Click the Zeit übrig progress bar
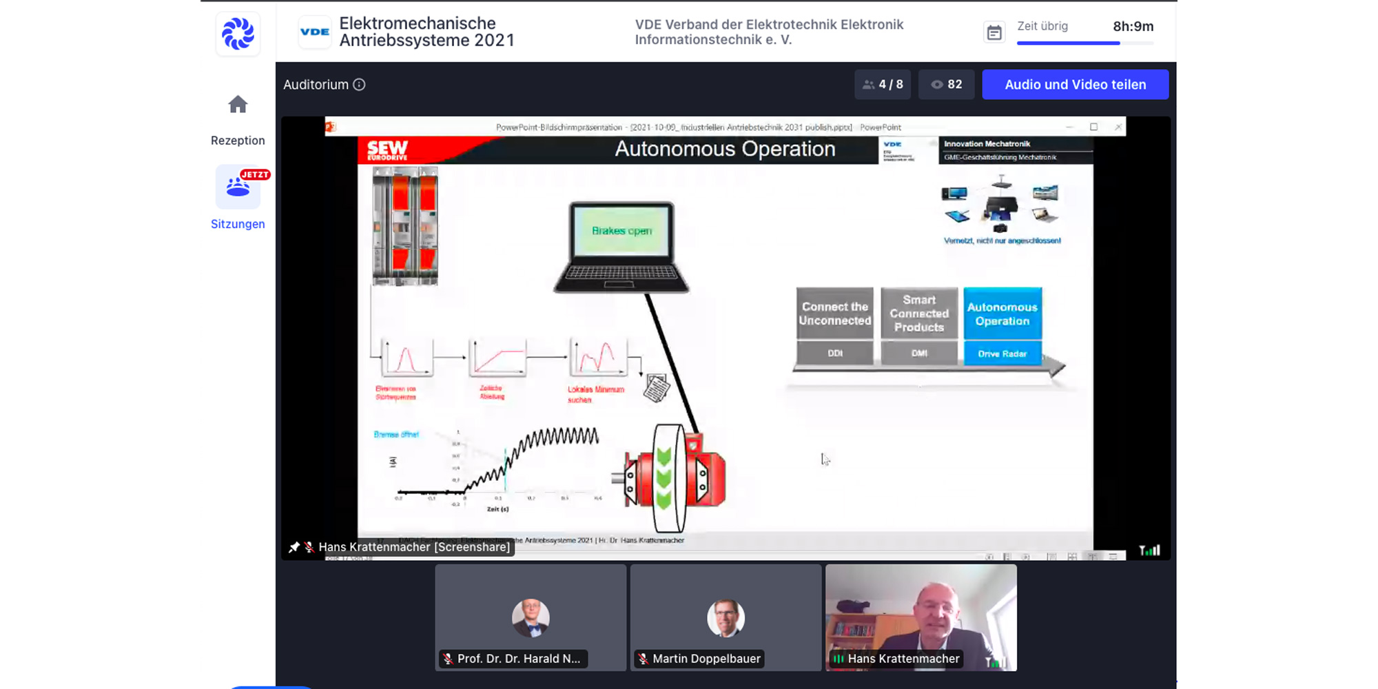 coord(1085,43)
